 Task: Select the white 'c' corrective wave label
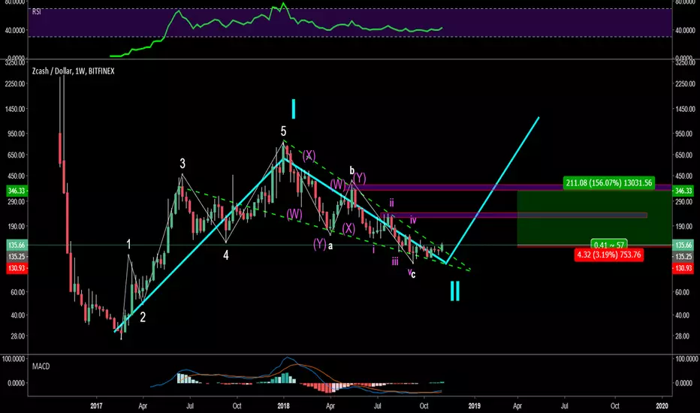(413, 275)
